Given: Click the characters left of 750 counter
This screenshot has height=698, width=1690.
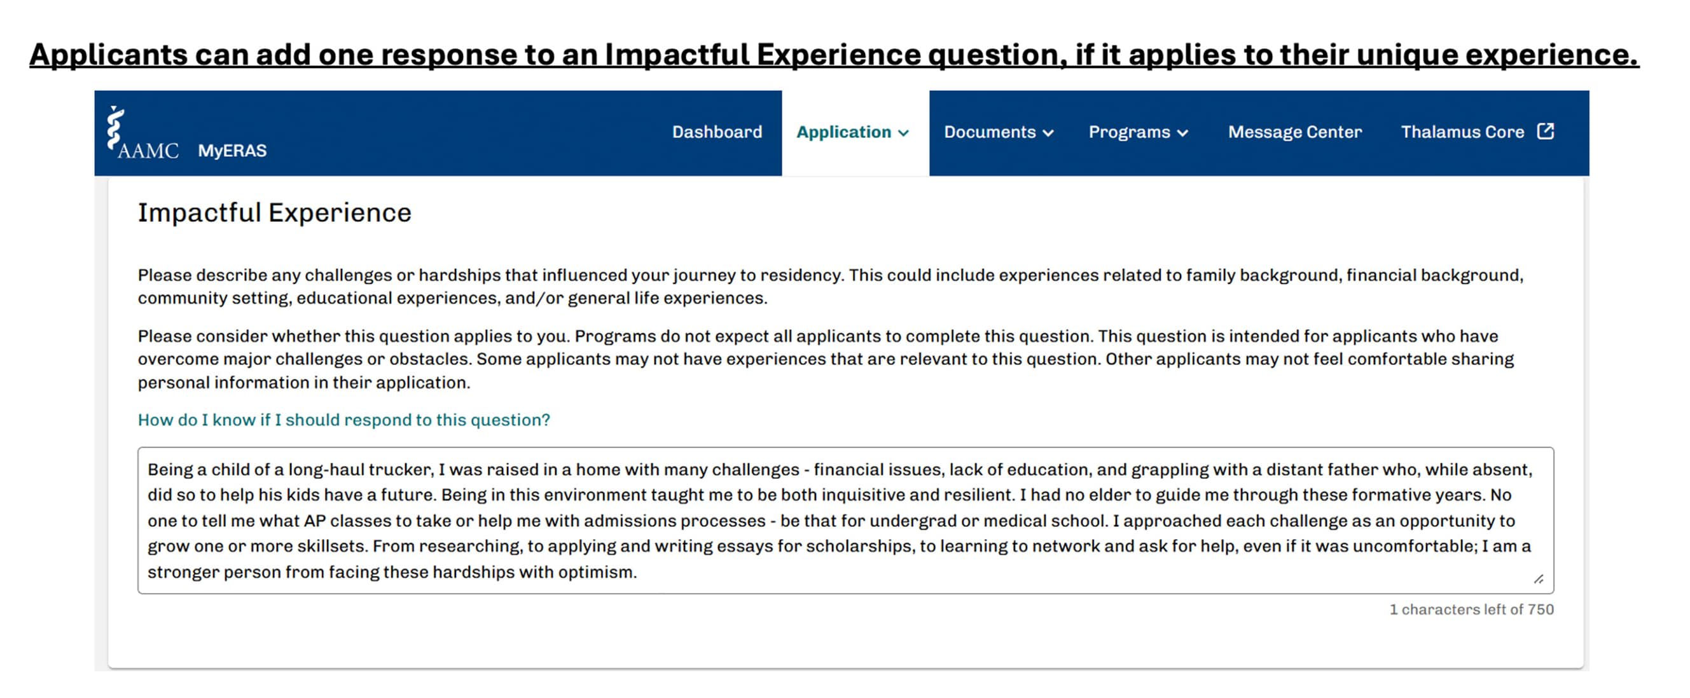Looking at the screenshot, I should [1472, 610].
